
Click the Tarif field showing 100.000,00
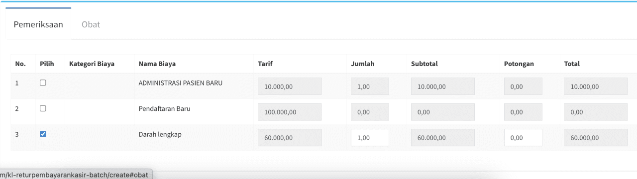(290, 112)
